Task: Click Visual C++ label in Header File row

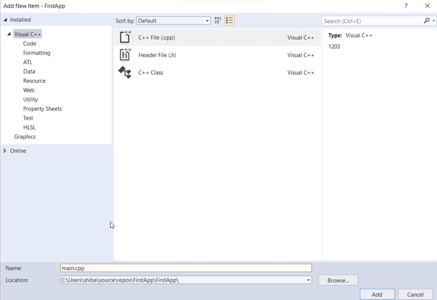Action: tap(301, 55)
